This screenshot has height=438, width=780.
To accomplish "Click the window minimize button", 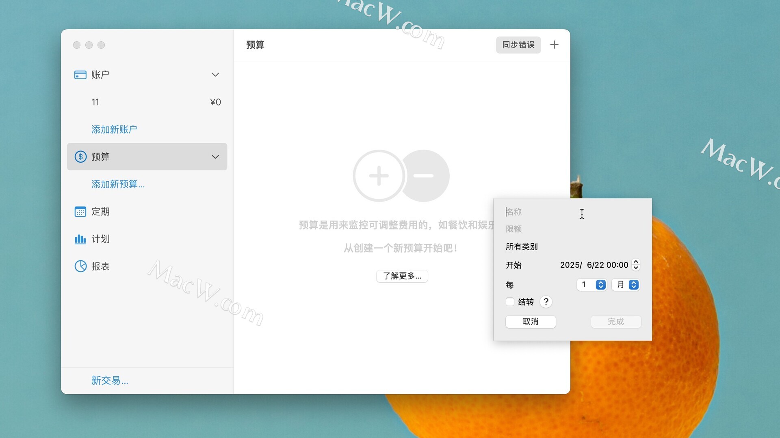I will click(x=89, y=45).
